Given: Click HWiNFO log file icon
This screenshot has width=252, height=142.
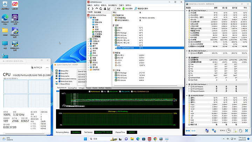Looking at the screenshot, I should [x=234, y=130].
